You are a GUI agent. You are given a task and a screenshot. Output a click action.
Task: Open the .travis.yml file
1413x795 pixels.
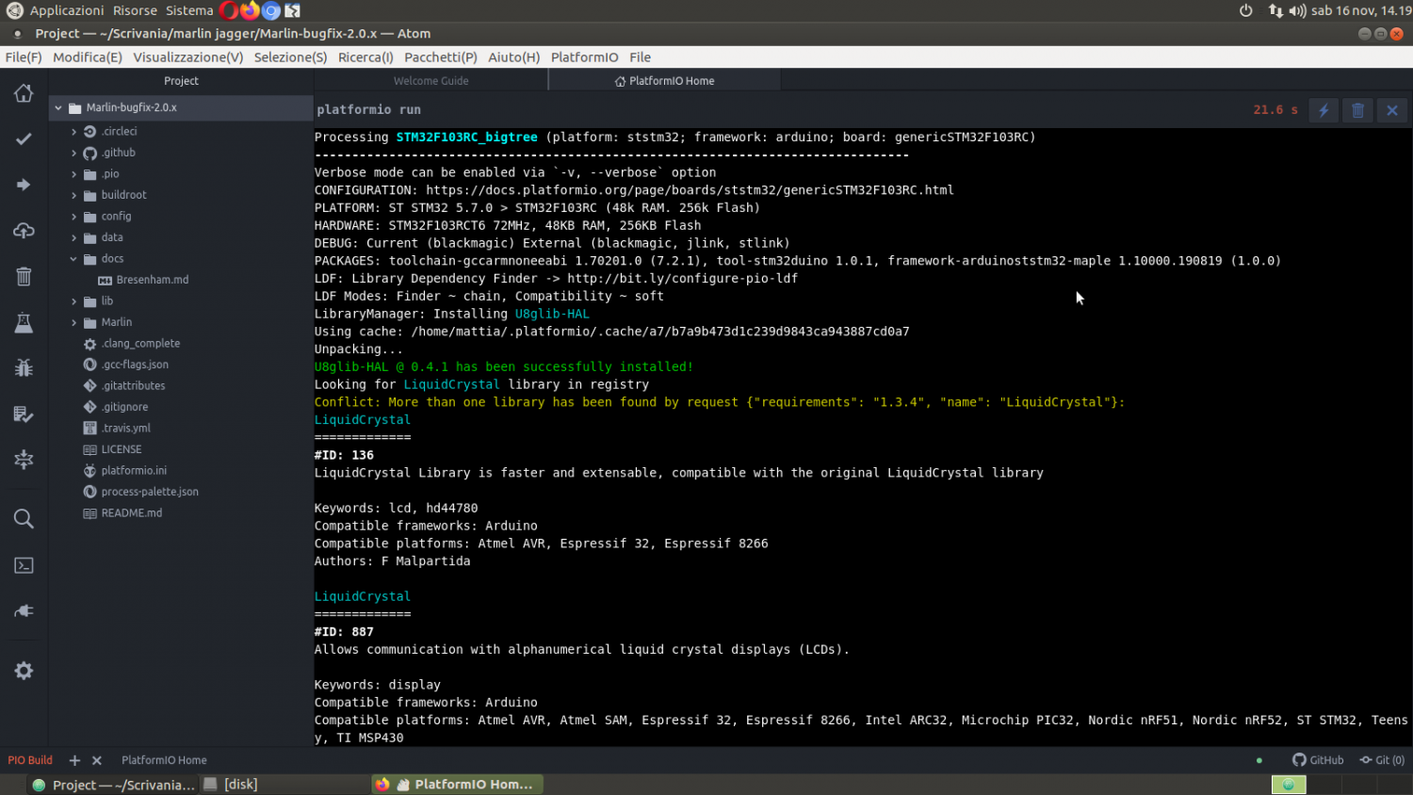click(126, 429)
